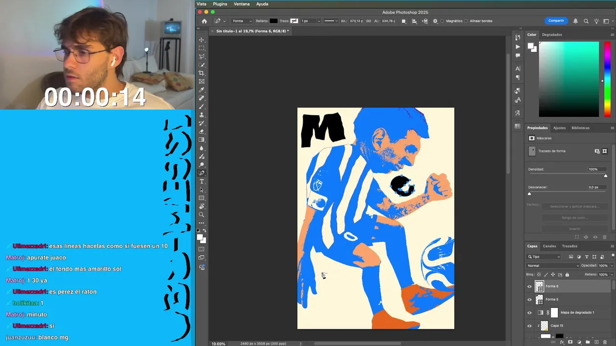Select the Lasso tool

click(202, 56)
